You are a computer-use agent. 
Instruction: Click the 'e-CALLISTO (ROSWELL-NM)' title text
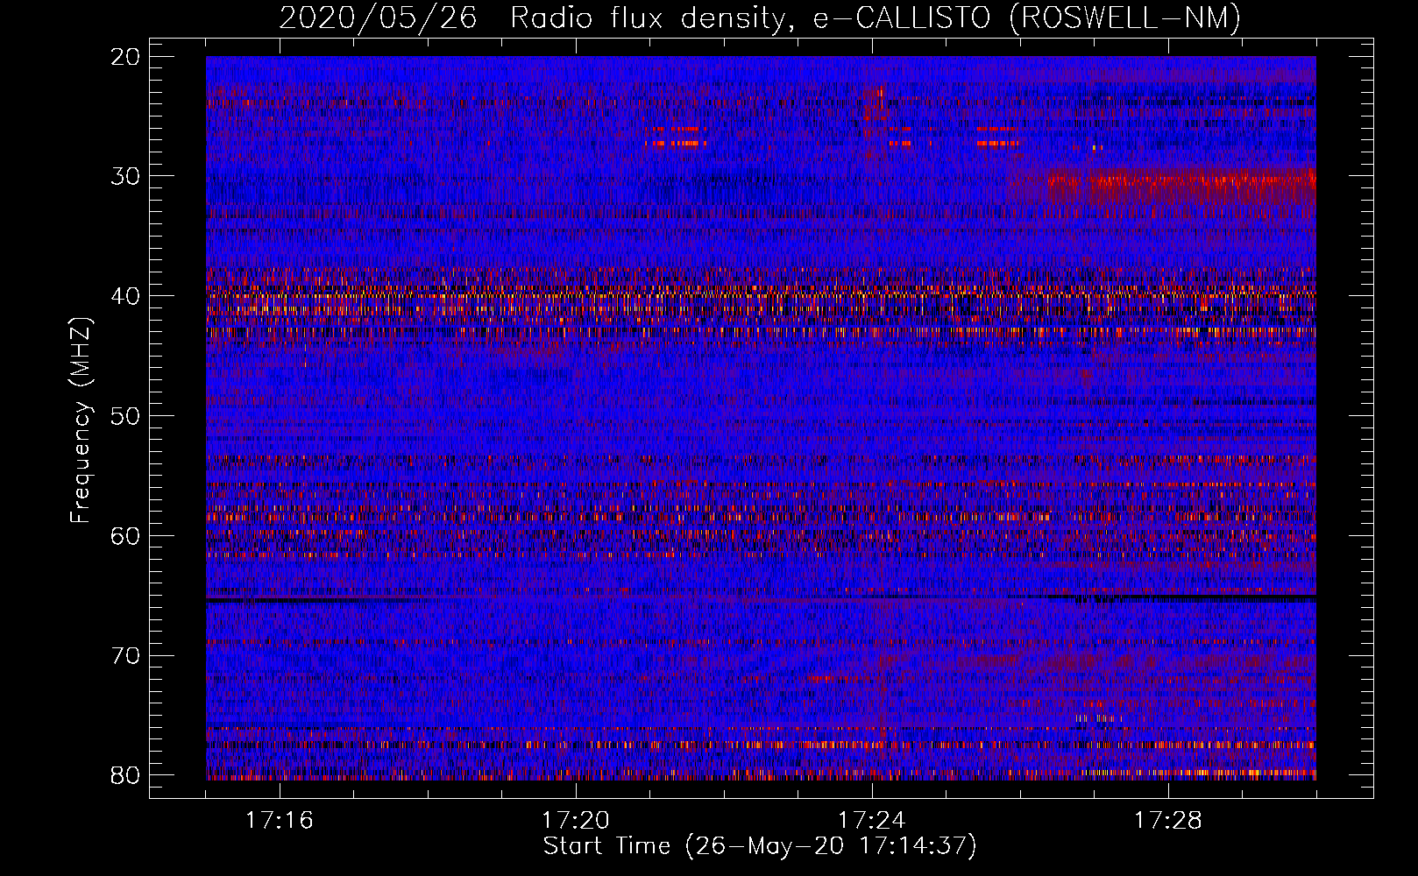coord(1026,18)
